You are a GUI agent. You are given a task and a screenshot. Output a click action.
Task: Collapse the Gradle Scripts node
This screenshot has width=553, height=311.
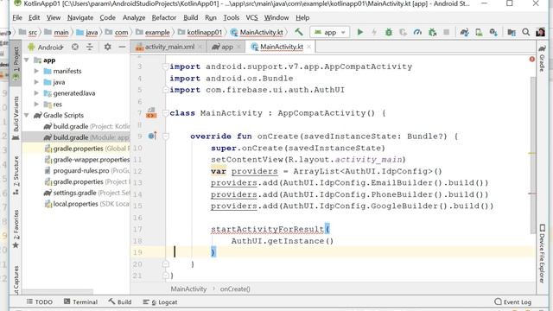pyautogui.click(x=27, y=115)
